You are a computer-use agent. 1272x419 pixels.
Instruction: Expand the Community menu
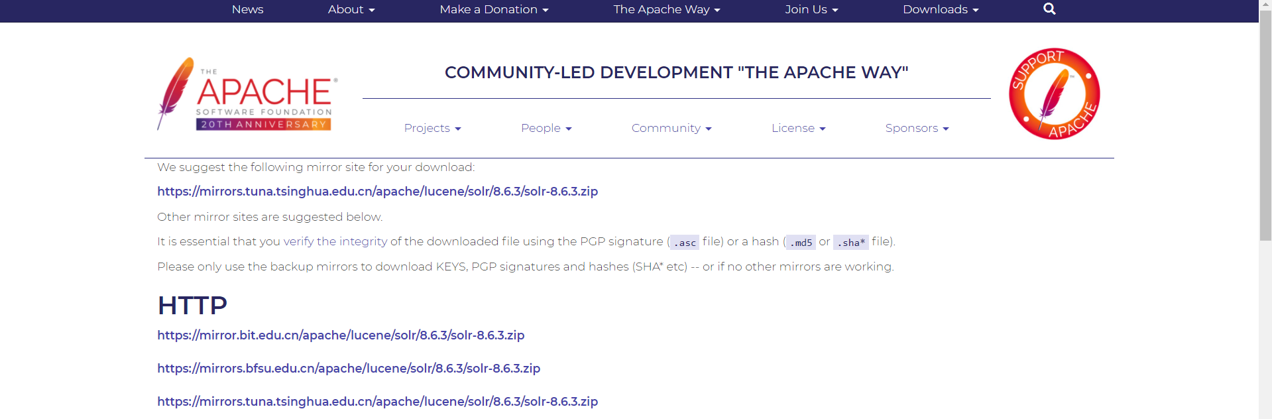point(671,128)
